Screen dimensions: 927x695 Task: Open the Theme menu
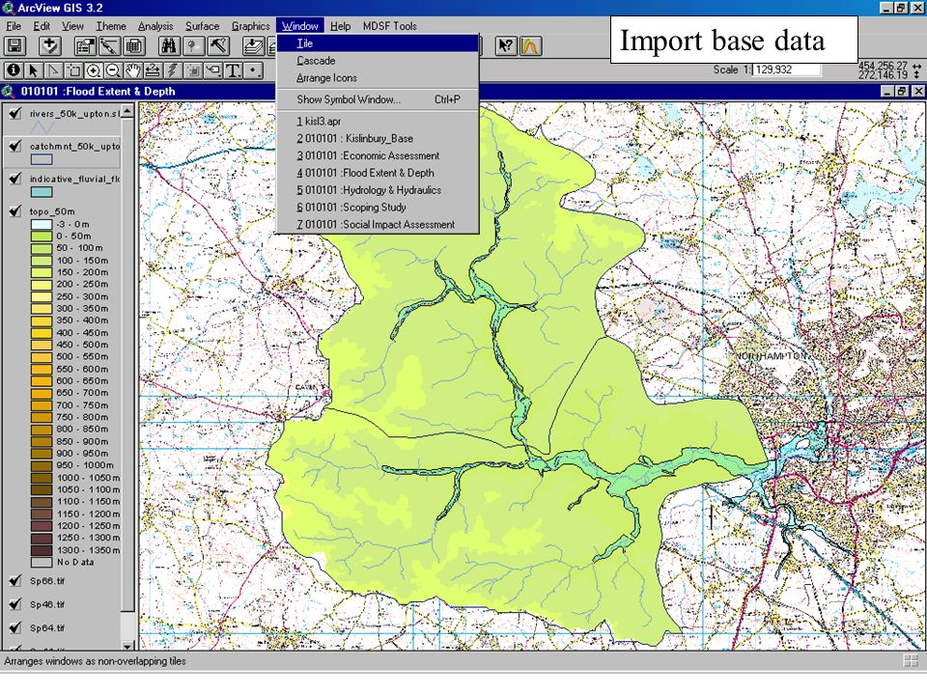click(x=111, y=26)
